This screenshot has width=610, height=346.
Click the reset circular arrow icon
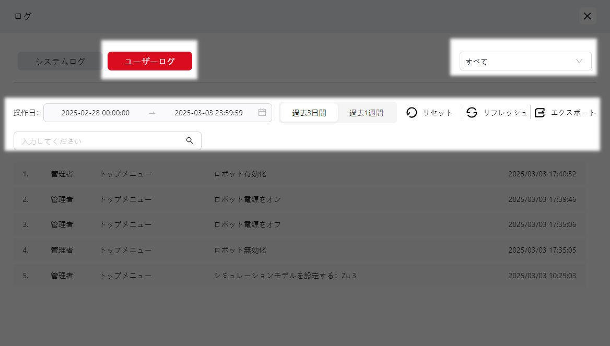point(412,113)
